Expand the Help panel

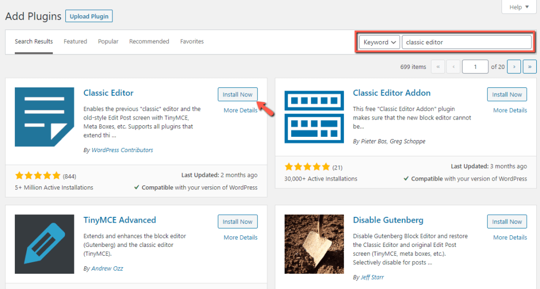click(519, 7)
